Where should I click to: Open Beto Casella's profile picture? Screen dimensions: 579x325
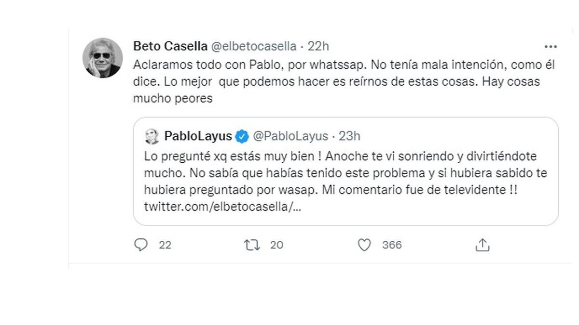103,58
